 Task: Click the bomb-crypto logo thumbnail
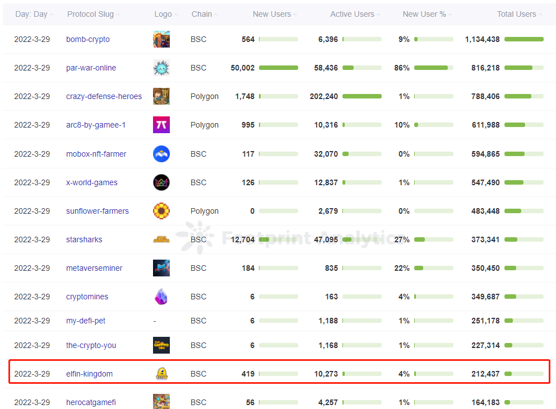(x=161, y=39)
